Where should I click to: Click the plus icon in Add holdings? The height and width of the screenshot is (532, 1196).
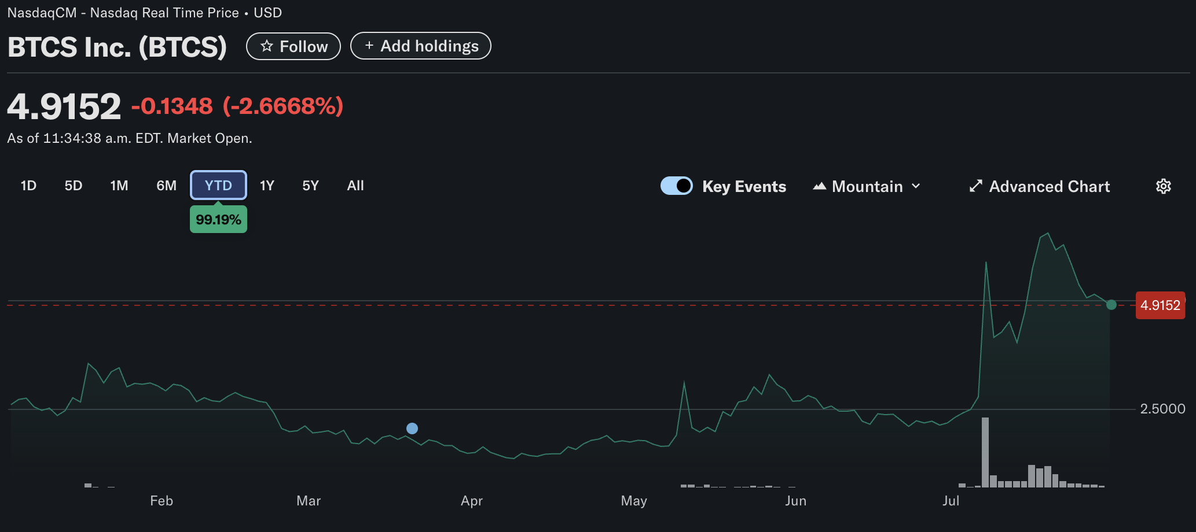[x=369, y=46]
